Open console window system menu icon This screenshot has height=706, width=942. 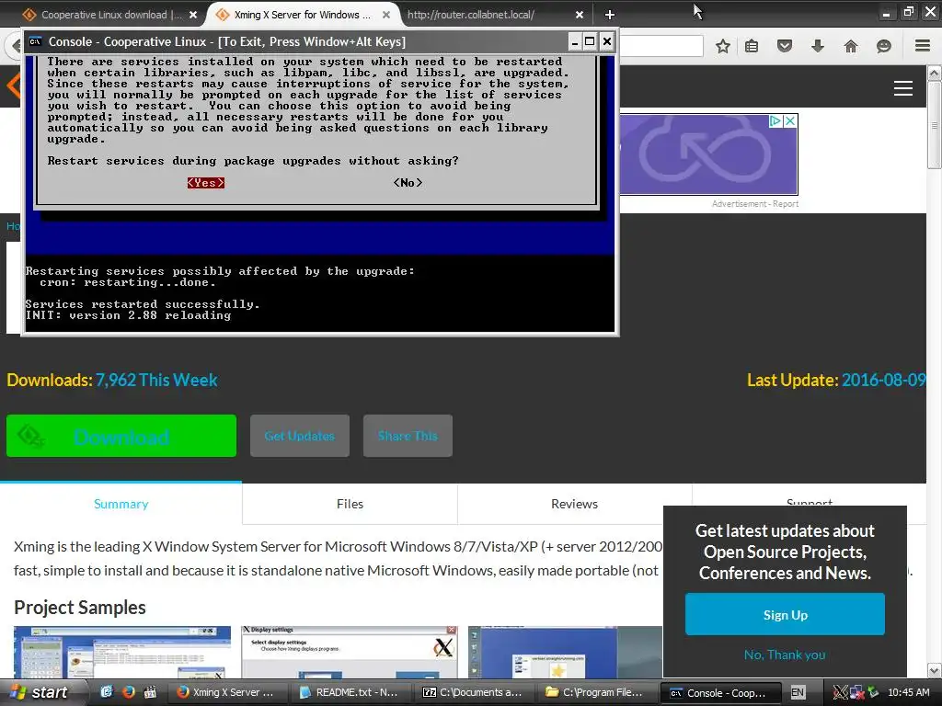[x=36, y=41]
